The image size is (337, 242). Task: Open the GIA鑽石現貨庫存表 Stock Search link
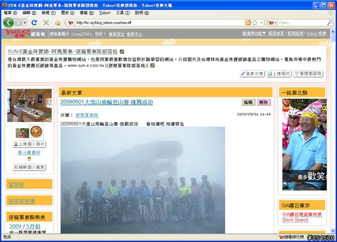[x=302, y=217]
